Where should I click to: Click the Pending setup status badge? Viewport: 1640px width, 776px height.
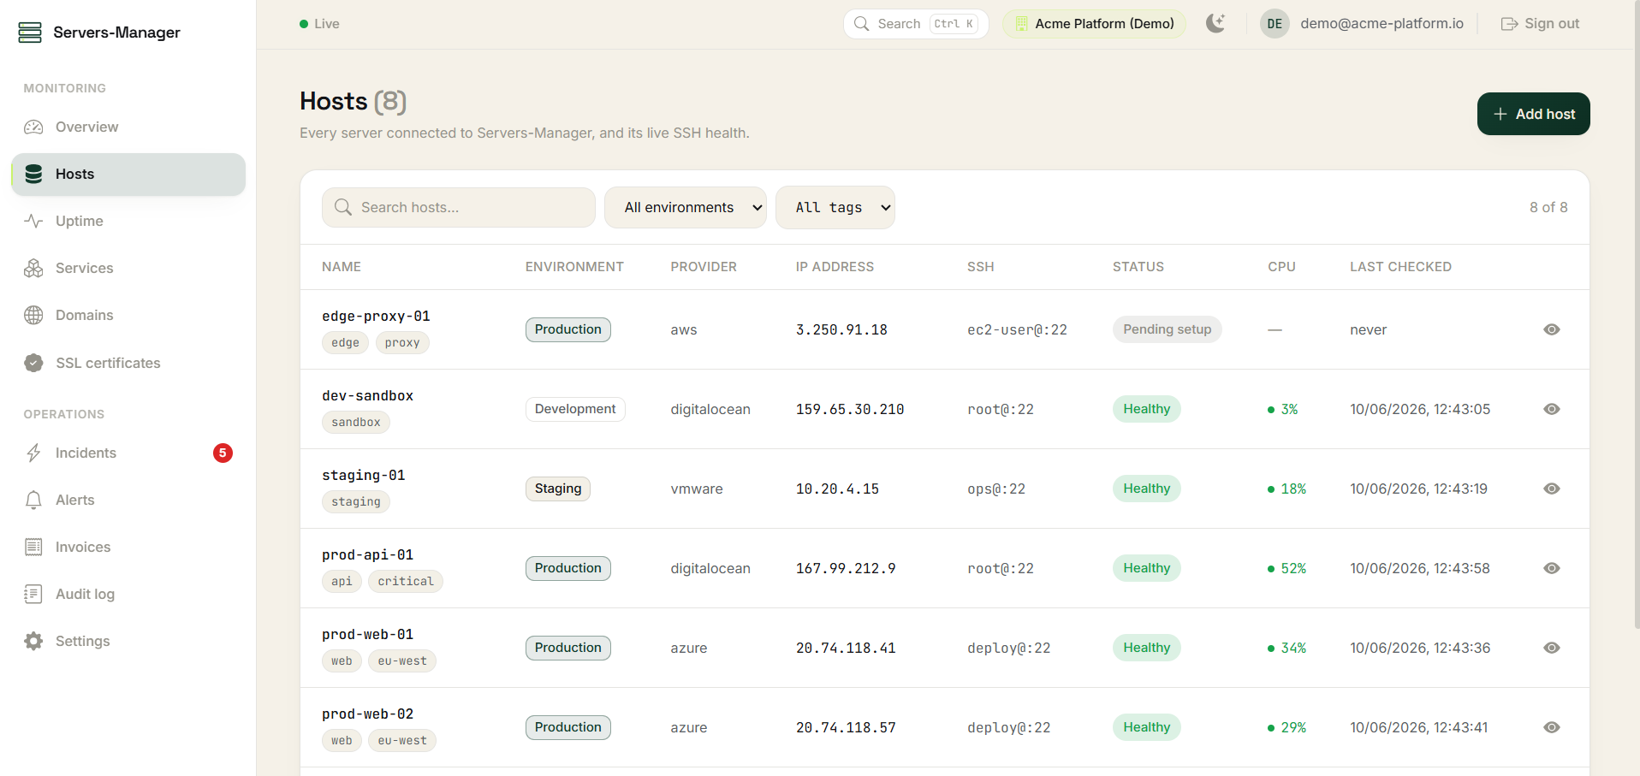[1167, 329]
